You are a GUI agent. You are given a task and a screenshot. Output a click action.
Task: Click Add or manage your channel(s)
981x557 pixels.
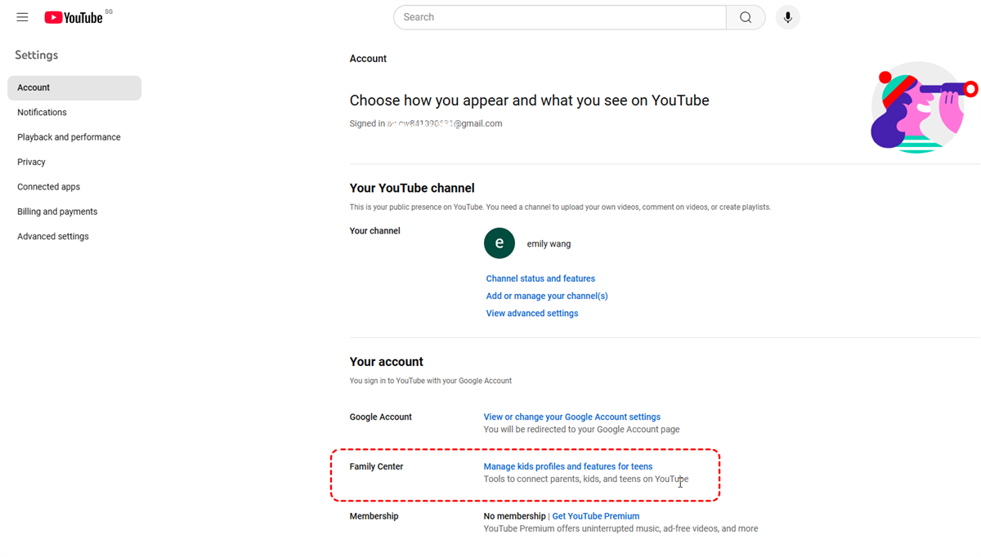pos(547,296)
